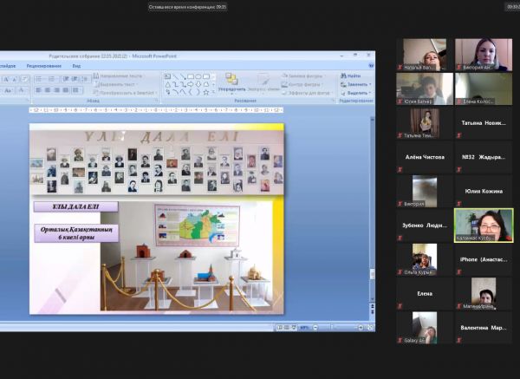Click the zoom out minus button
Viewport: 520px width, 379px height.
(x=315, y=327)
